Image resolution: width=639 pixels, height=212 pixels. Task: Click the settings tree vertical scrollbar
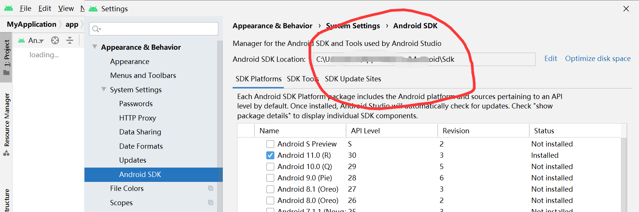click(x=220, y=126)
